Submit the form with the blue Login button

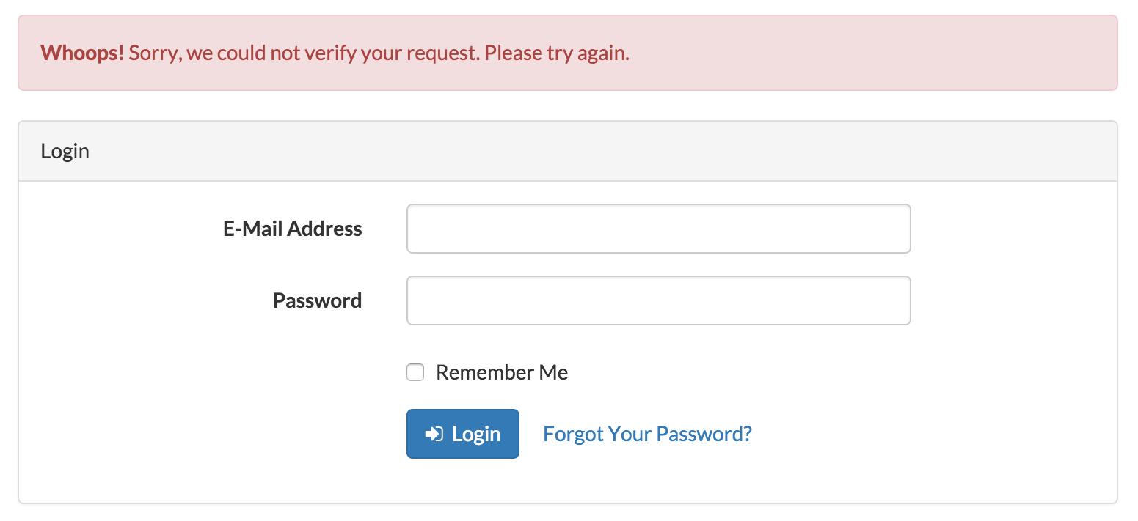(x=463, y=434)
